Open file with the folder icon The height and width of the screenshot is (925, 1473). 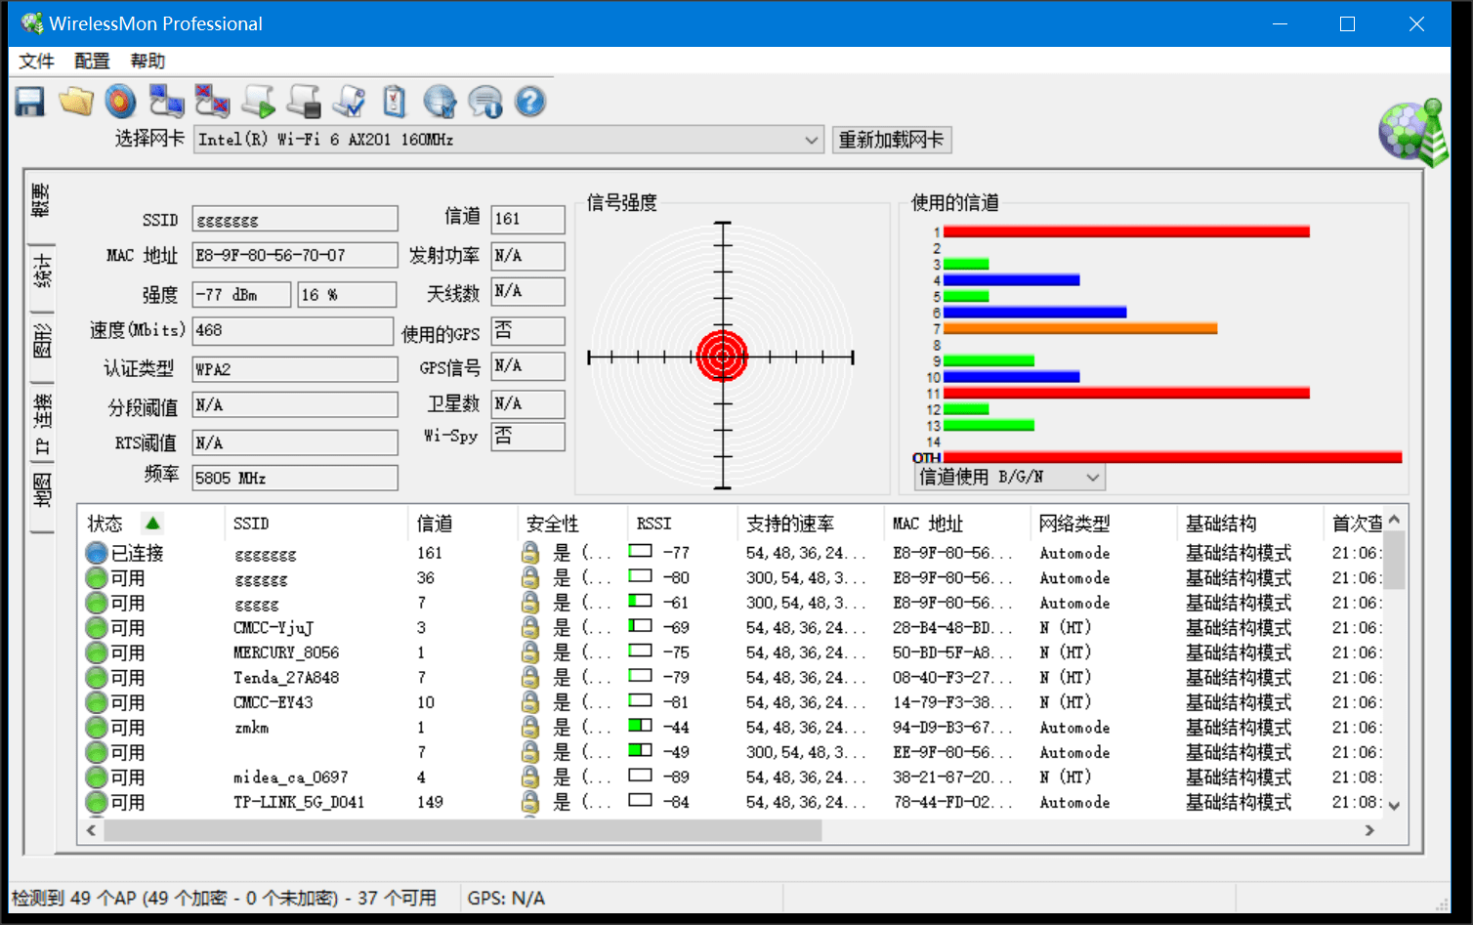coord(75,102)
